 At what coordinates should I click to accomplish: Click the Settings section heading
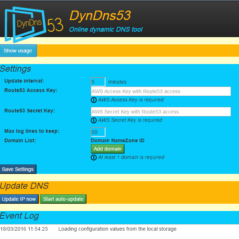point(15,69)
